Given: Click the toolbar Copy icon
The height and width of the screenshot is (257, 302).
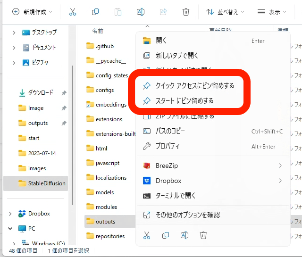Looking at the screenshot, I should 95,12.
